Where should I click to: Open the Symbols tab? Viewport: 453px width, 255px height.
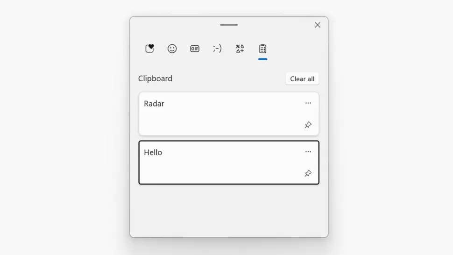tap(240, 49)
